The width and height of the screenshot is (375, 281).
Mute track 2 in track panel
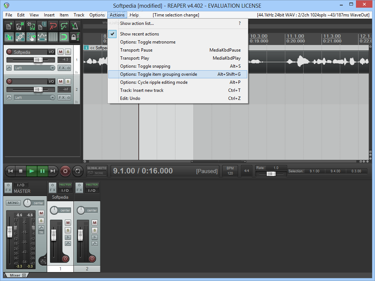[x=61, y=82]
